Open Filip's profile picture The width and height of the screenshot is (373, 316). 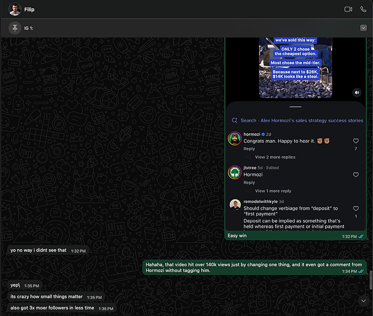15,9
